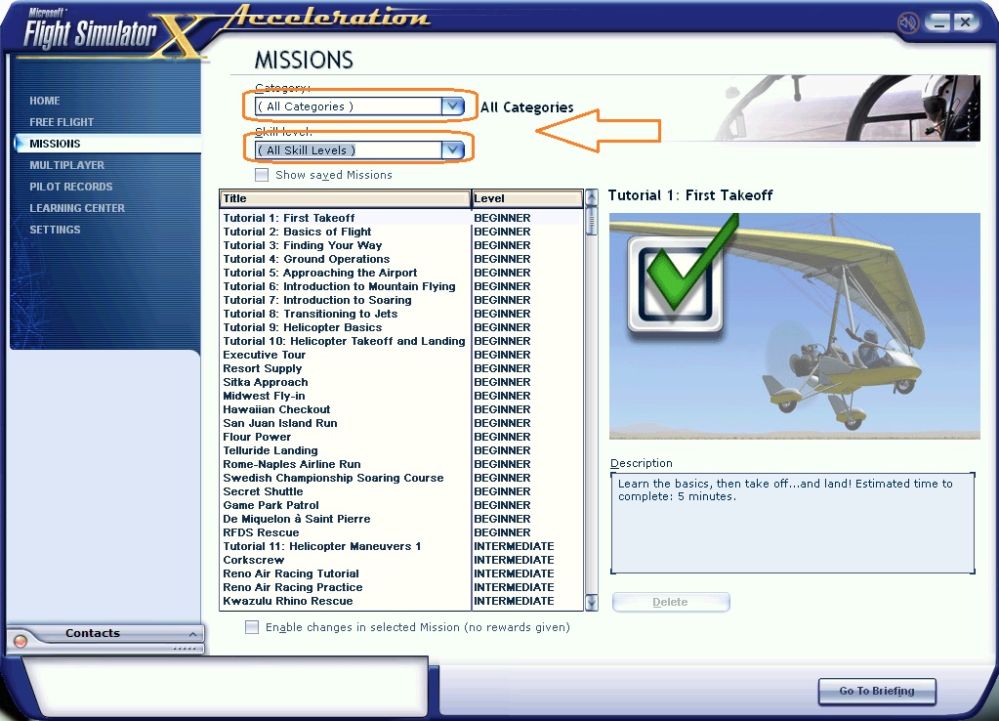999x721 pixels.
Task: Click mission list scrollbar down arrow
Action: point(591,603)
